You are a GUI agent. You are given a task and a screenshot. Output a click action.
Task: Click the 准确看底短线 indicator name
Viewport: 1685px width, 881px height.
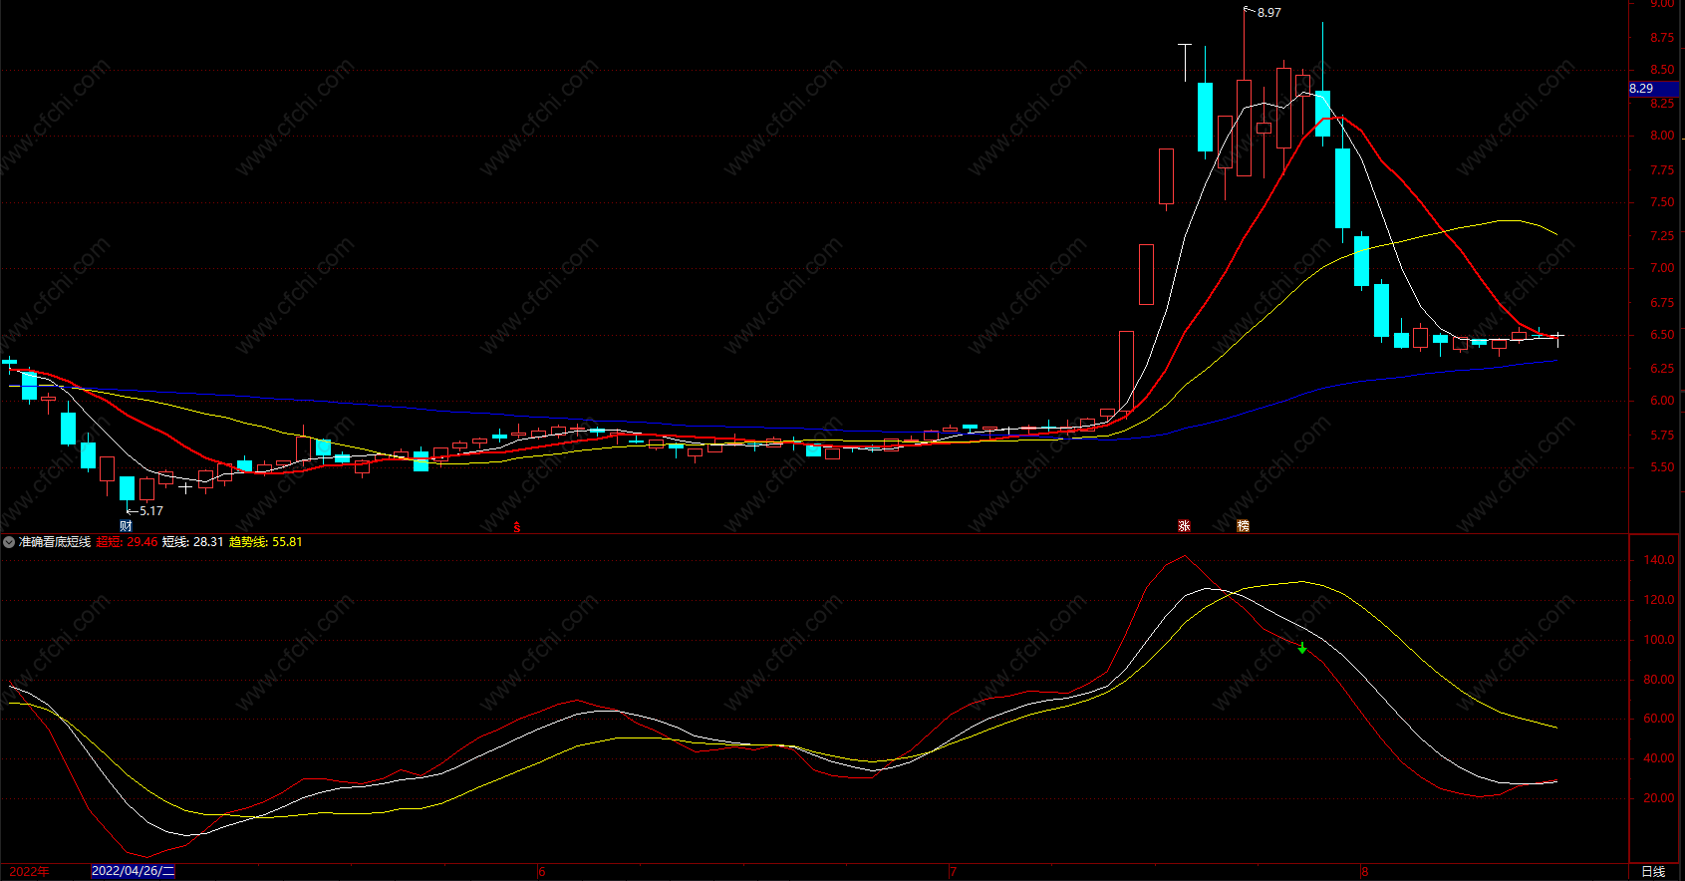55,542
